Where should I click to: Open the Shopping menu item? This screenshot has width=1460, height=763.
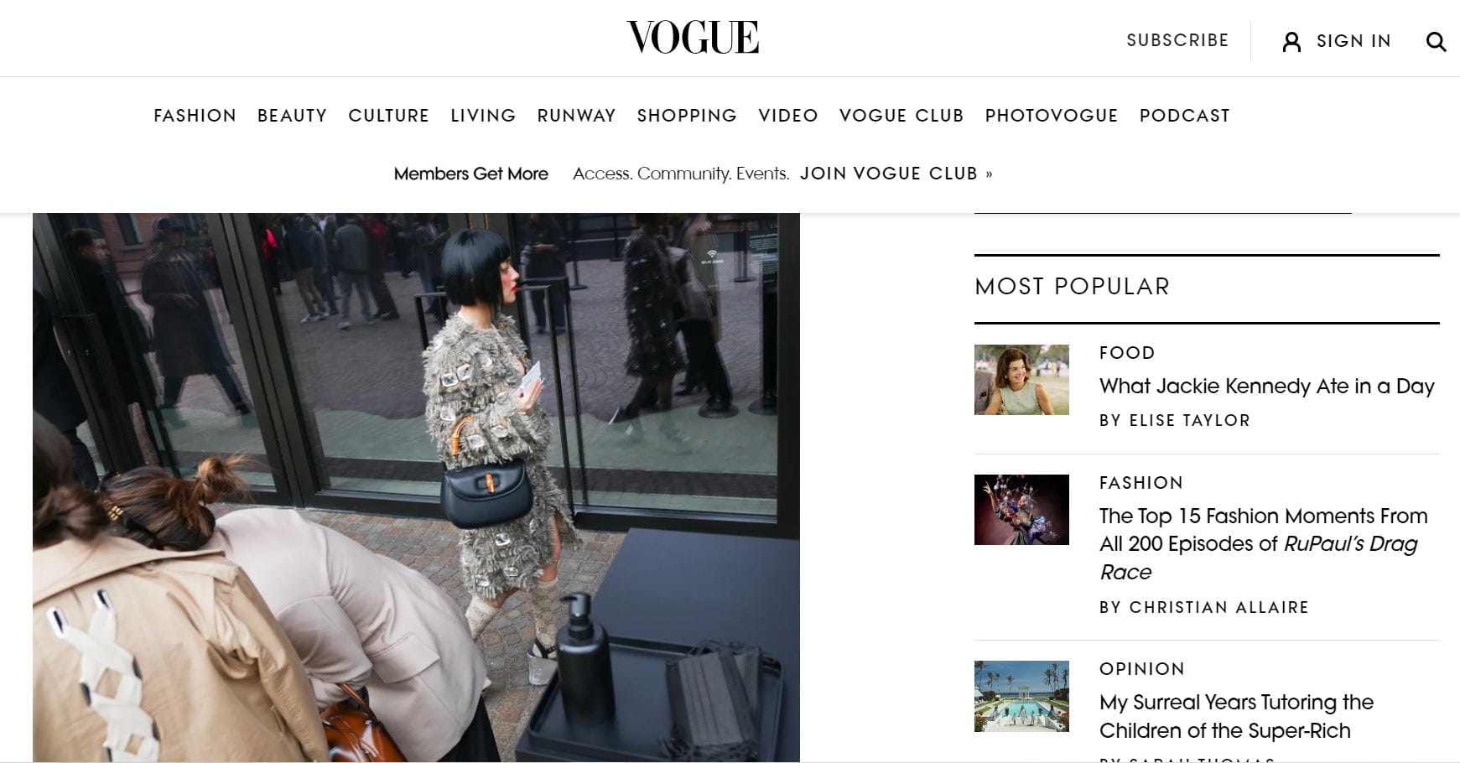coord(687,116)
